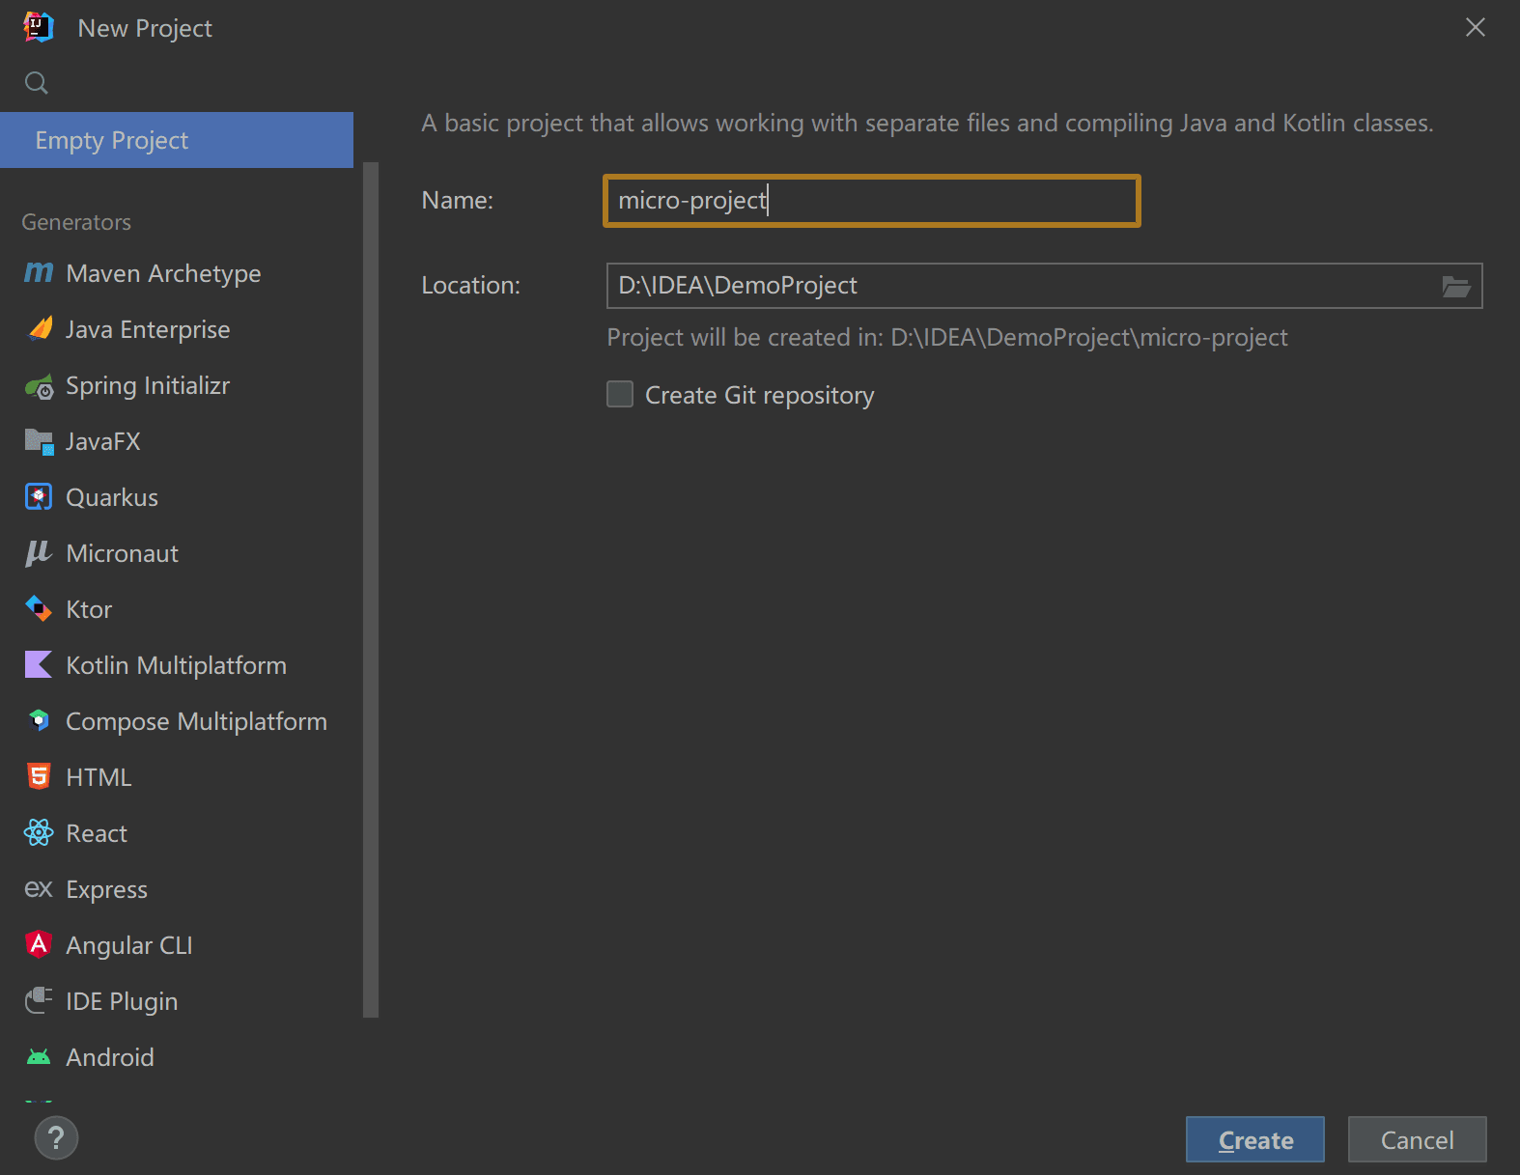Choose the Spring Initializr generator
This screenshot has height=1175, width=1520.
click(148, 386)
